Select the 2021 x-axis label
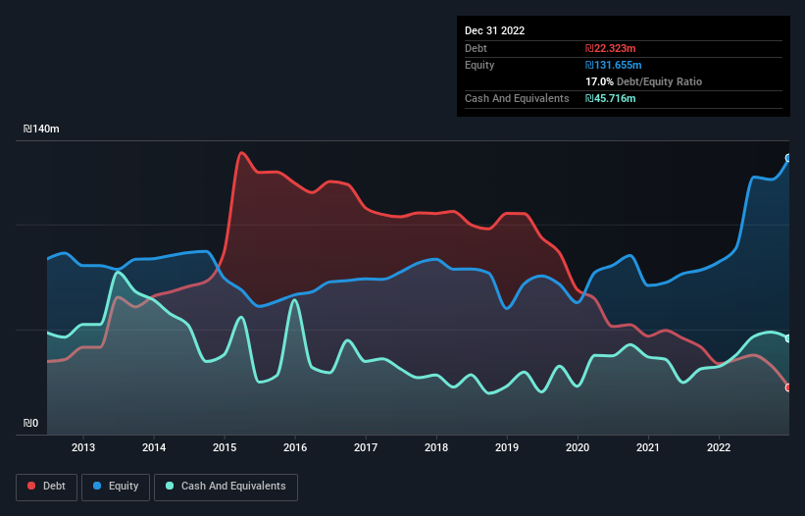 (x=648, y=447)
